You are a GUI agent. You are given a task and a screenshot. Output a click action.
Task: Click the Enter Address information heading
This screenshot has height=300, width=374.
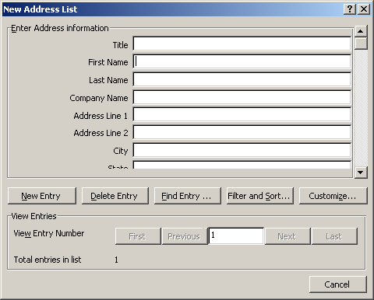tap(60, 28)
